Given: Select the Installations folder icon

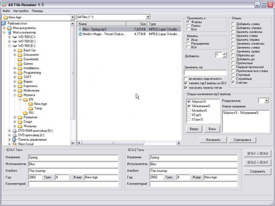Looking at the screenshot, I should (x=20, y=68).
